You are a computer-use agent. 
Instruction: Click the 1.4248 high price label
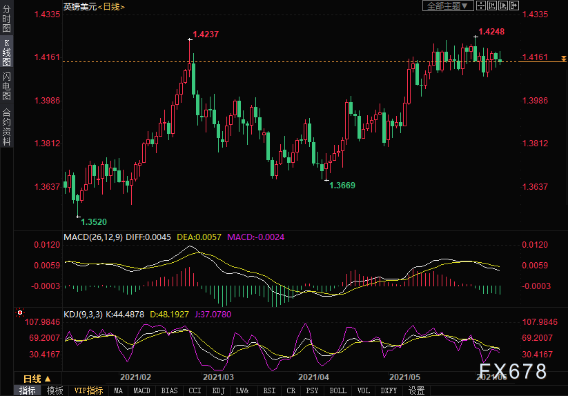tap(491, 32)
